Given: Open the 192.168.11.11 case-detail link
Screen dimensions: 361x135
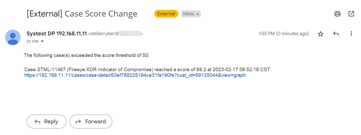Looking at the screenshot, I should (135, 75).
